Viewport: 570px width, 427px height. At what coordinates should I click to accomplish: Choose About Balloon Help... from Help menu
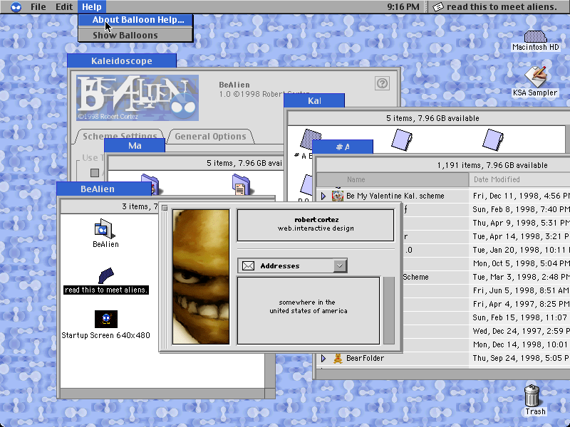pos(135,20)
